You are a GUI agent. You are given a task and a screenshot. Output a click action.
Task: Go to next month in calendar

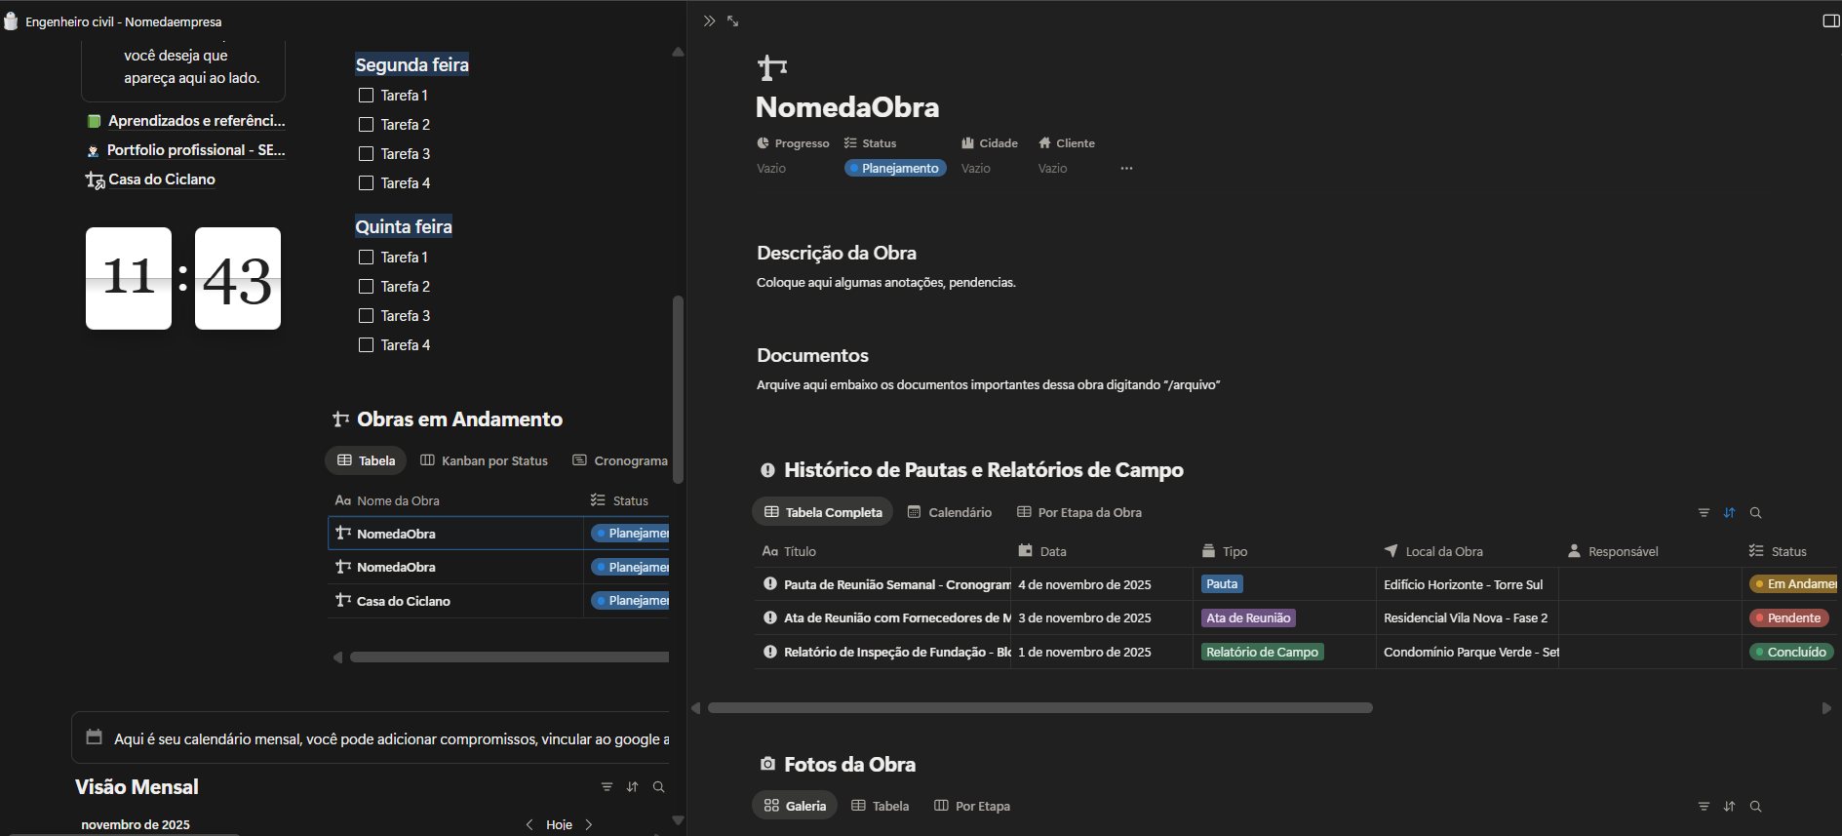coord(589,824)
